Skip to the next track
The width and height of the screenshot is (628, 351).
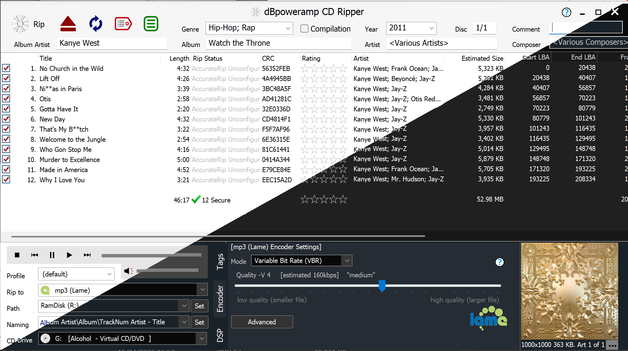pos(87,255)
